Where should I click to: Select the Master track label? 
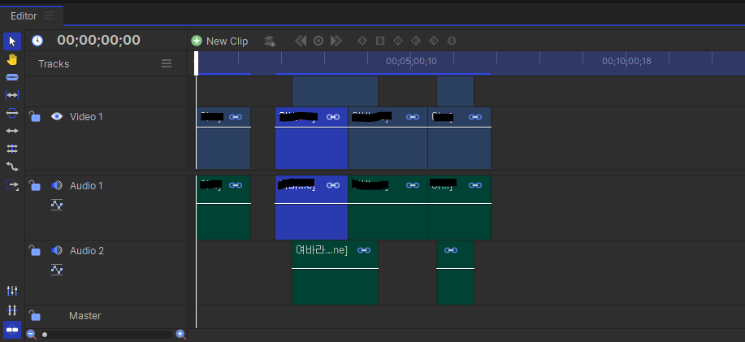point(85,316)
